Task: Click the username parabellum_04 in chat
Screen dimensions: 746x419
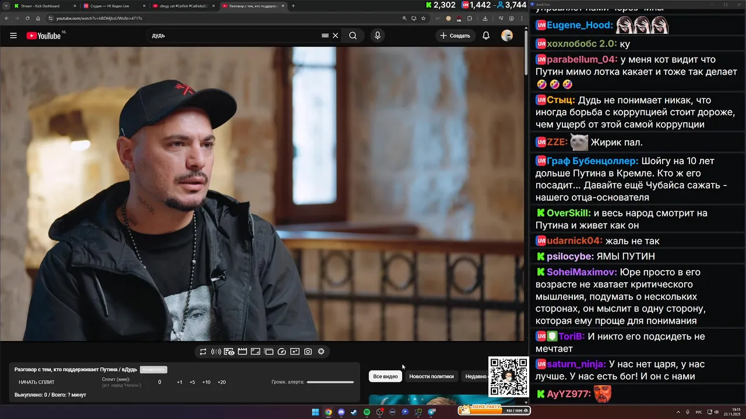Action: [x=582, y=59]
